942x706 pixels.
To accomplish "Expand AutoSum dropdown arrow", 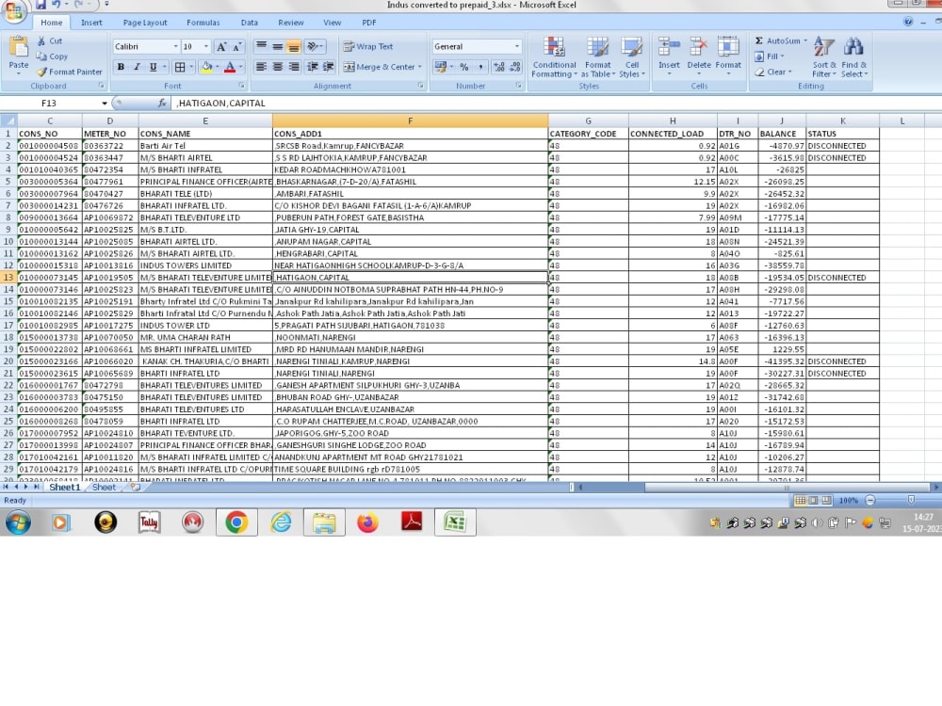I will pyautogui.click(x=805, y=40).
